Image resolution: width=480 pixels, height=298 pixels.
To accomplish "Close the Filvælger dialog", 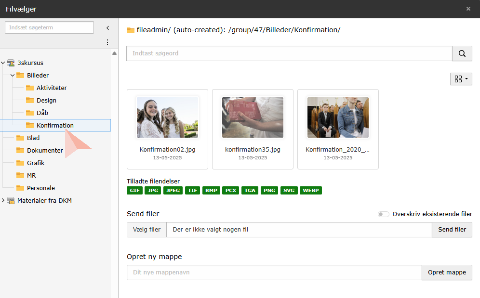I will tap(468, 9).
